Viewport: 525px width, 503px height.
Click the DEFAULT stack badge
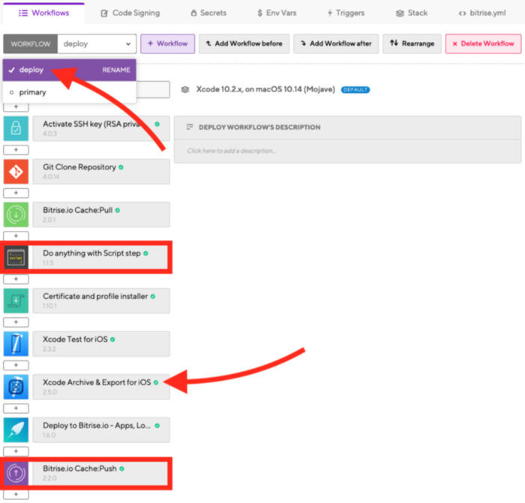click(355, 90)
